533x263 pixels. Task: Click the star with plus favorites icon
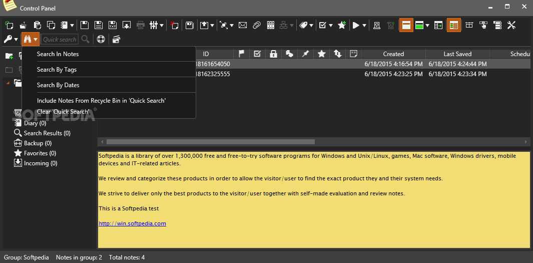342,25
